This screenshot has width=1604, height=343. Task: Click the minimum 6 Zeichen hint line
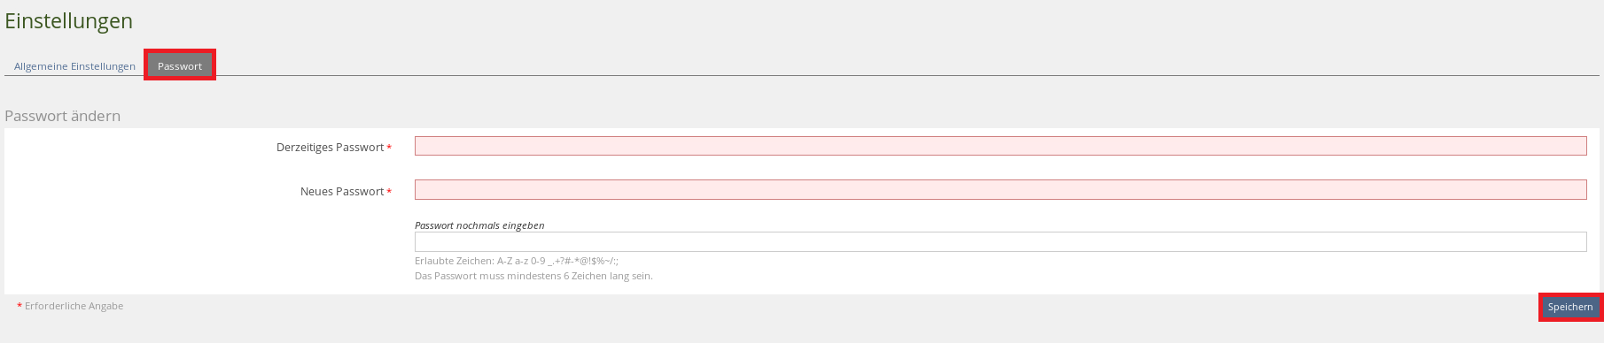tap(533, 276)
